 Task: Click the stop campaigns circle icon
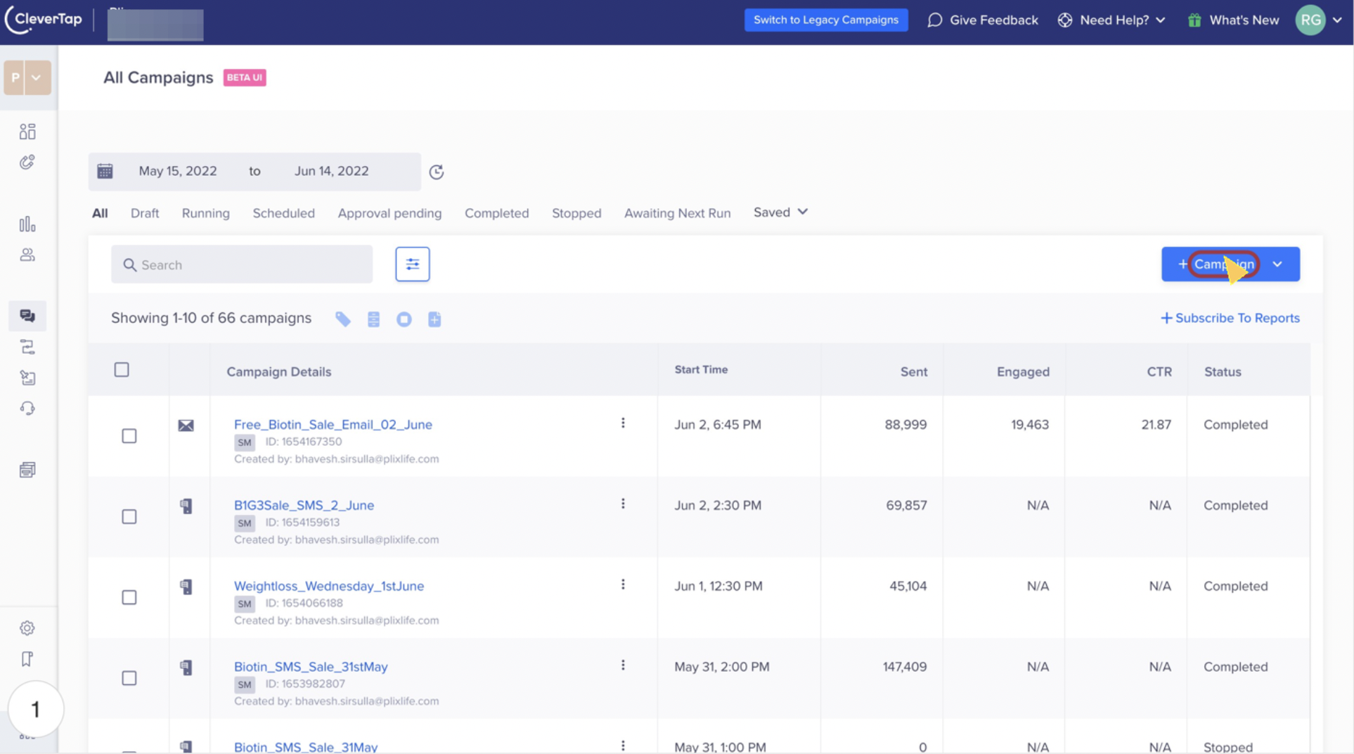(x=404, y=319)
